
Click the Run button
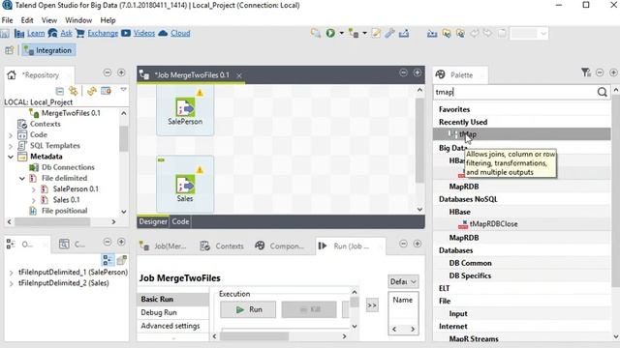tap(248, 309)
